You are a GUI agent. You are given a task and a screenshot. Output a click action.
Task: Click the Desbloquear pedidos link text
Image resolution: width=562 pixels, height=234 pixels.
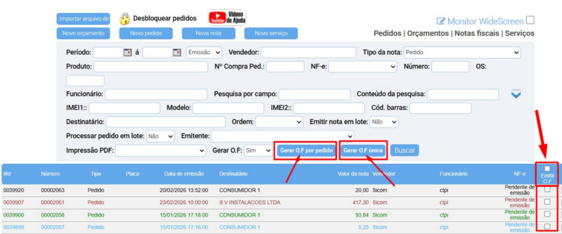(x=165, y=18)
